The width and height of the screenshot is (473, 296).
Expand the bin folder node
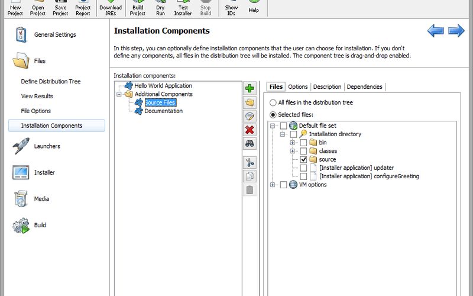pos(293,143)
